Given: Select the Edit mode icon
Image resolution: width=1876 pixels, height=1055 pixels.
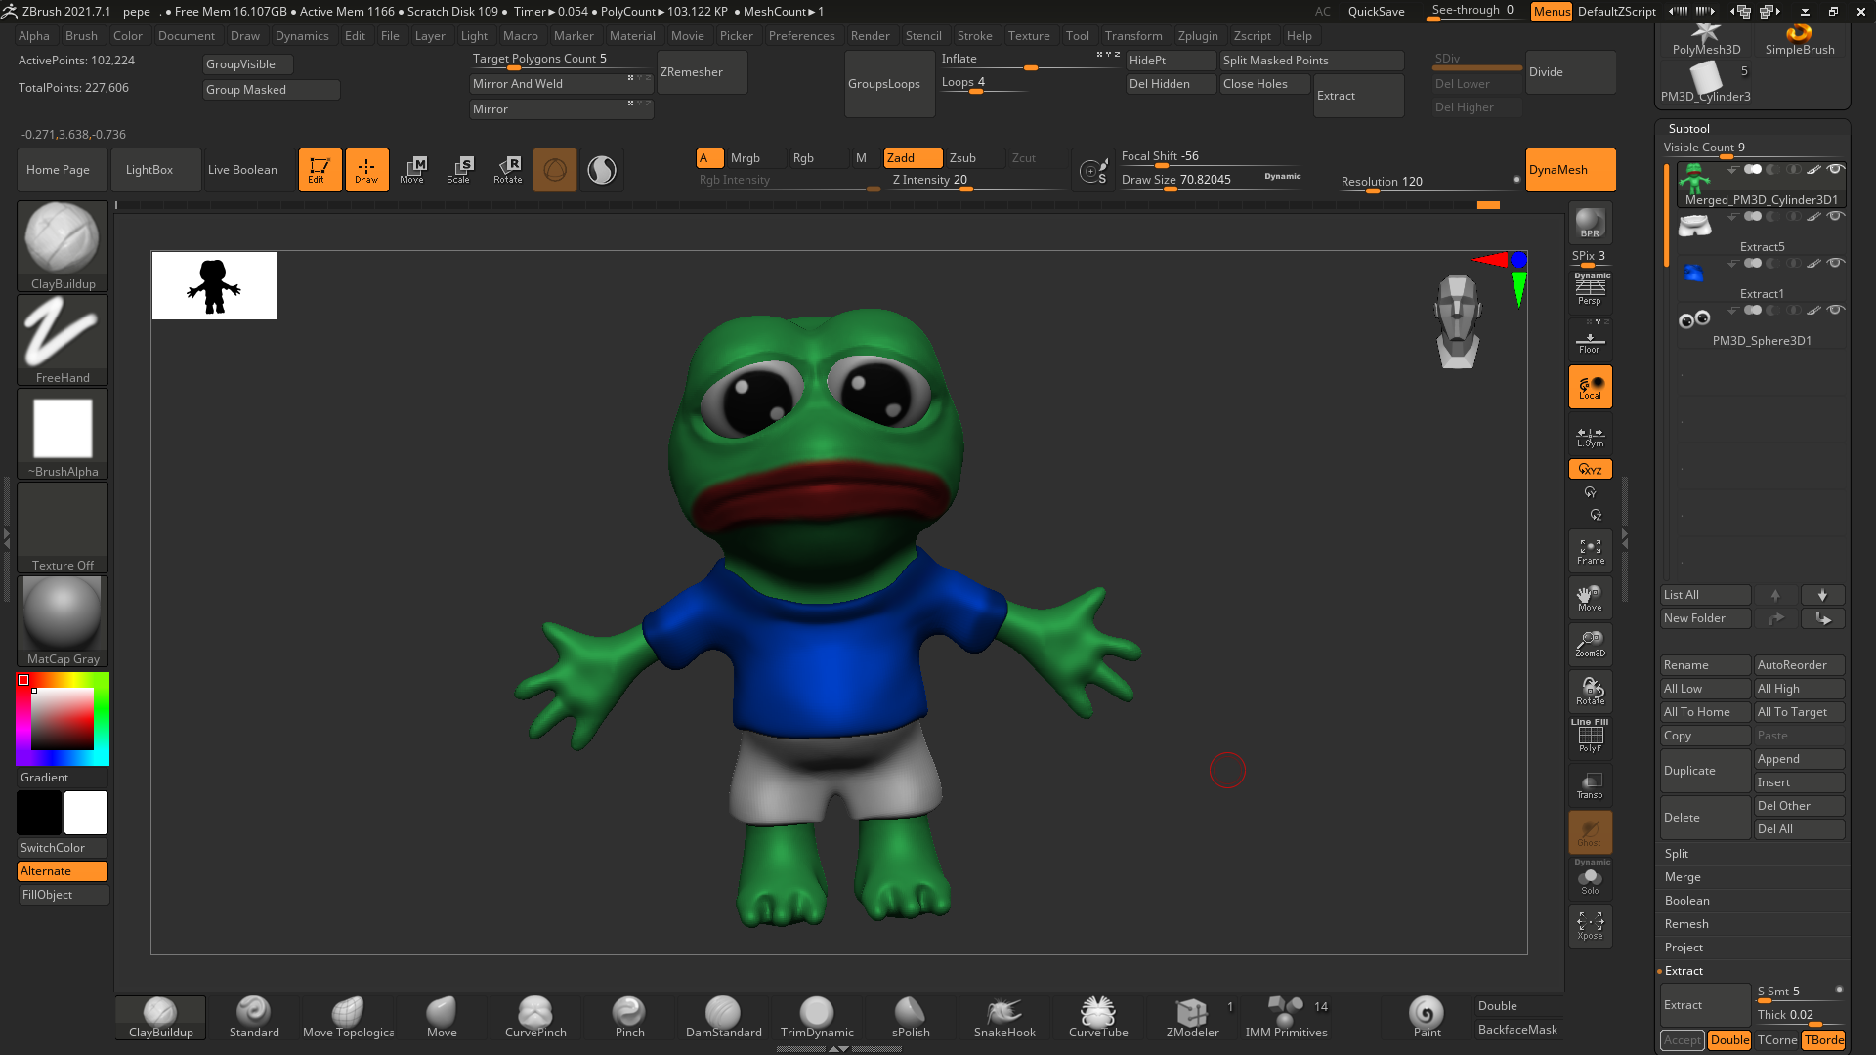Looking at the screenshot, I should (320, 170).
